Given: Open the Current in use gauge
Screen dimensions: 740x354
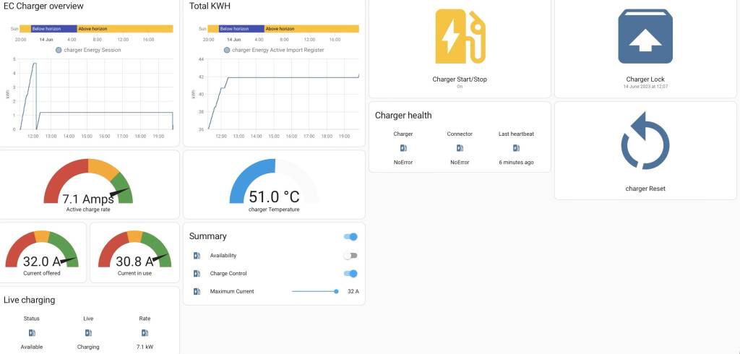Looking at the screenshot, I should pyautogui.click(x=134, y=253).
